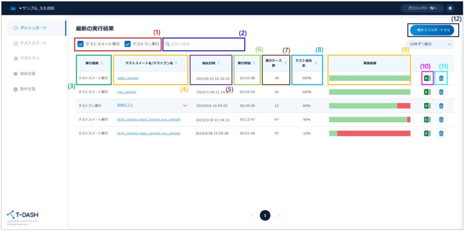465x231 pixels.
Task: Download Excel report for 回帰テスト row
Action: tap(427, 106)
